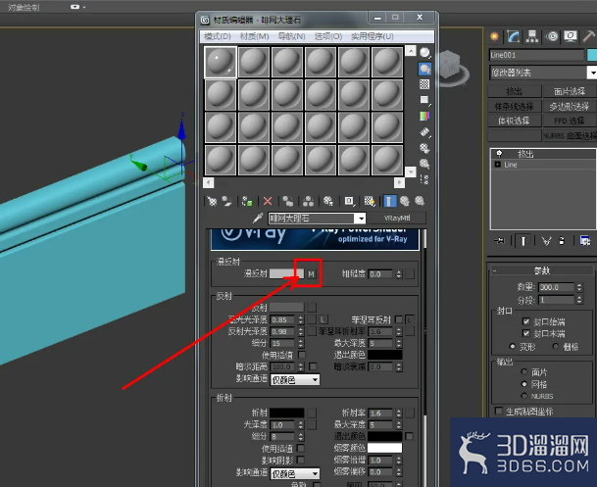Toggle the 菲涅耳反射 checkbox
The image size is (597, 487).
399,319
